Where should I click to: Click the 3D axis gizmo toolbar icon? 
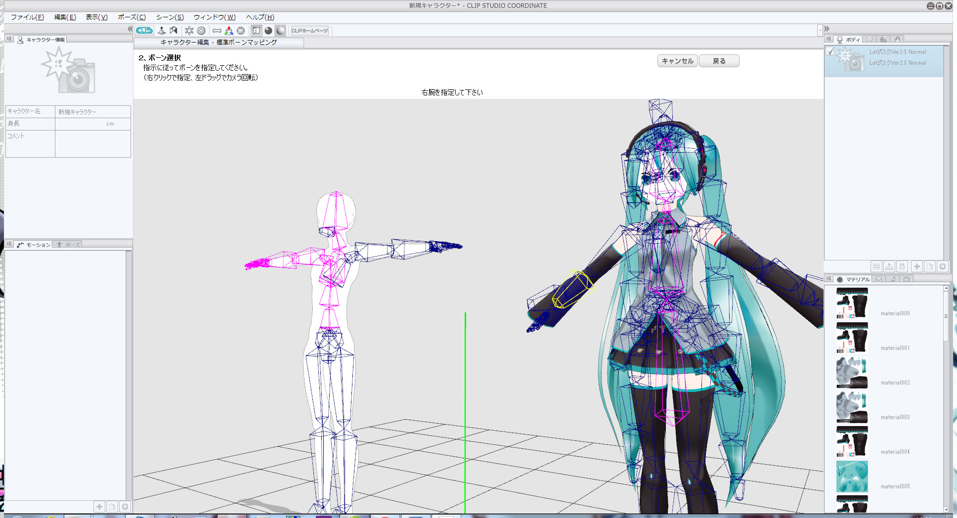(x=228, y=31)
